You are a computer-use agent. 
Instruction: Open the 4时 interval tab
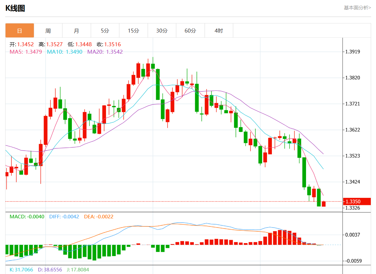tap(219, 31)
